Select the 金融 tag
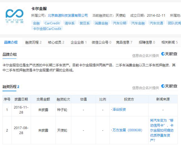The image size is (181, 151). click(36, 23)
